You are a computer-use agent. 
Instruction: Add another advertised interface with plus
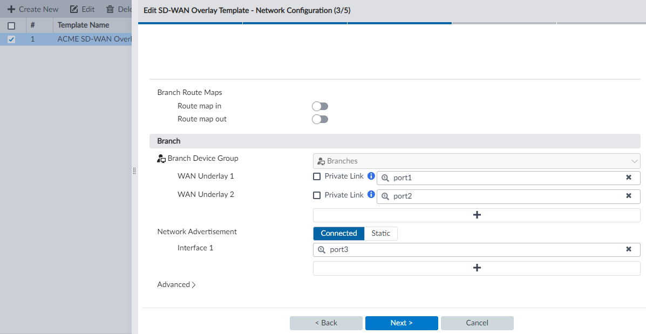click(477, 268)
